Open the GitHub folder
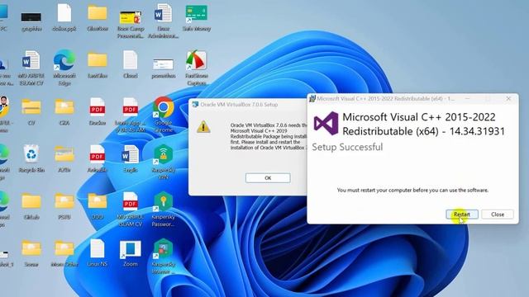The height and width of the screenshot is (297, 529). pyautogui.click(x=31, y=206)
